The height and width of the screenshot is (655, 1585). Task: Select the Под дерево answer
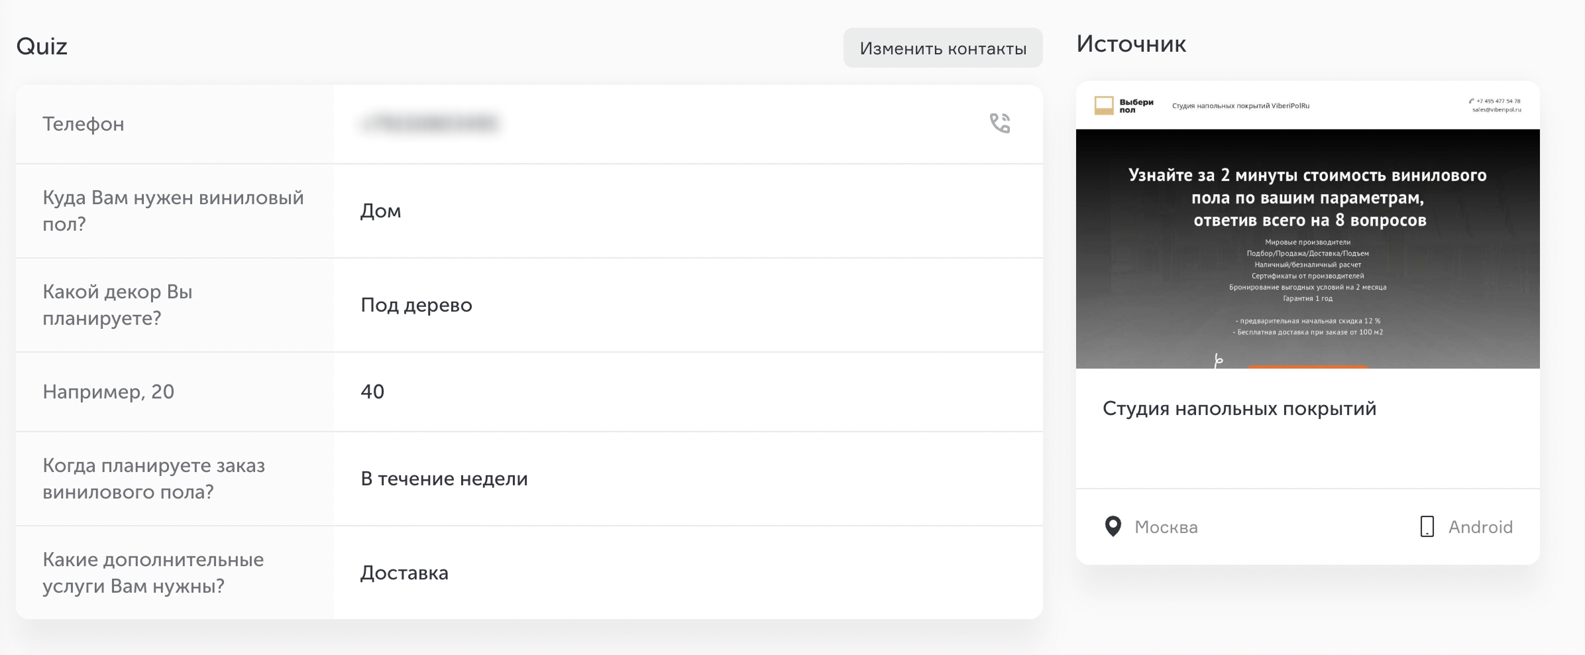click(416, 305)
